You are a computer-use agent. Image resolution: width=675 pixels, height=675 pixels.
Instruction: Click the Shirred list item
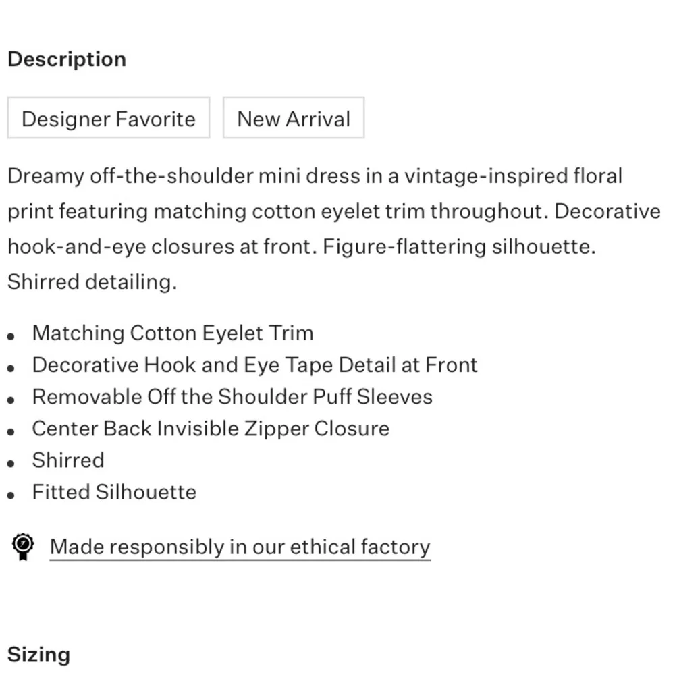[x=68, y=460]
